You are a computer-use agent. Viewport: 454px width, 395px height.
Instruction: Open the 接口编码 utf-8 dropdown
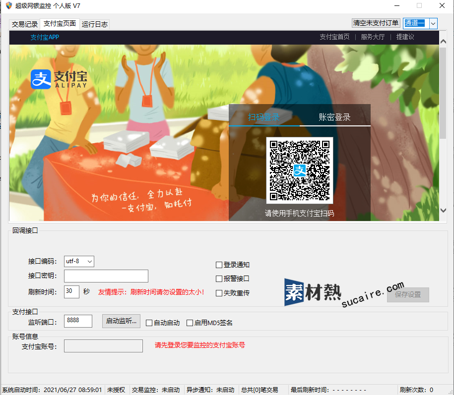click(x=79, y=261)
